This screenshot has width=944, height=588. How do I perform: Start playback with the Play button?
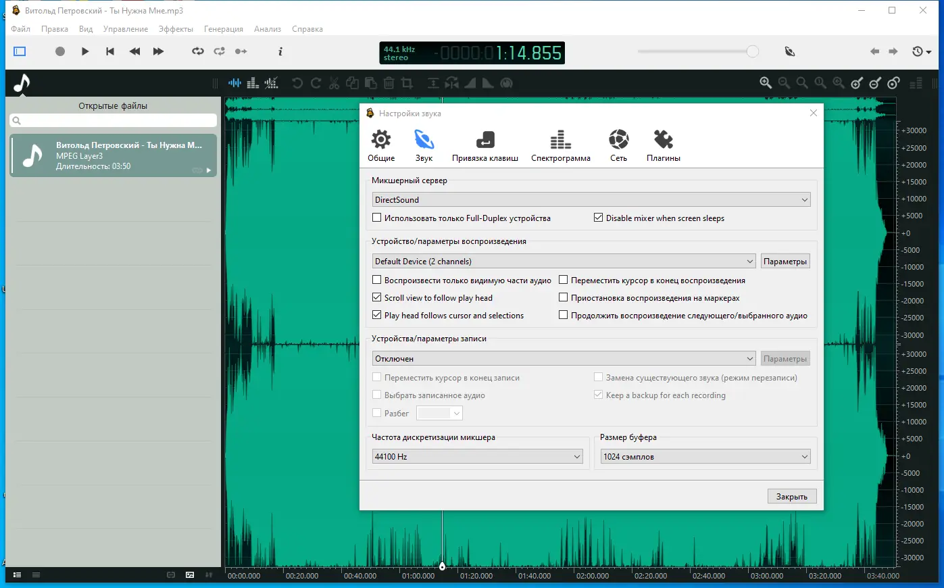(x=84, y=51)
